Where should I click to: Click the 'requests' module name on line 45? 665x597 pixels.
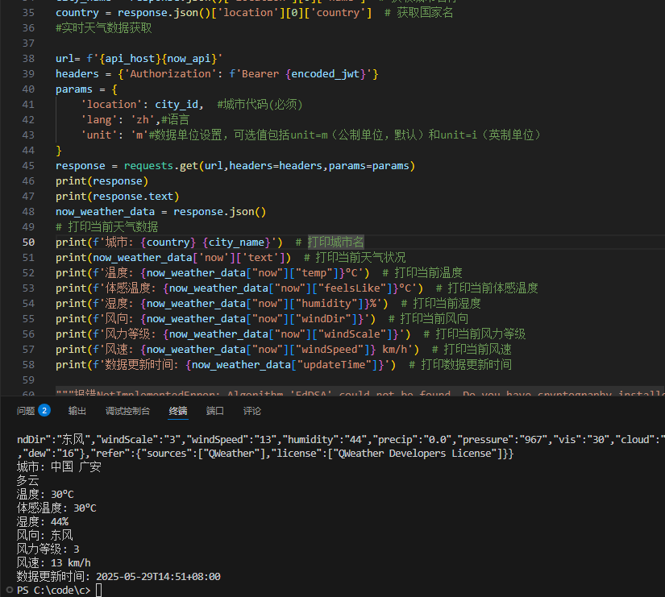tap(148, 166)
